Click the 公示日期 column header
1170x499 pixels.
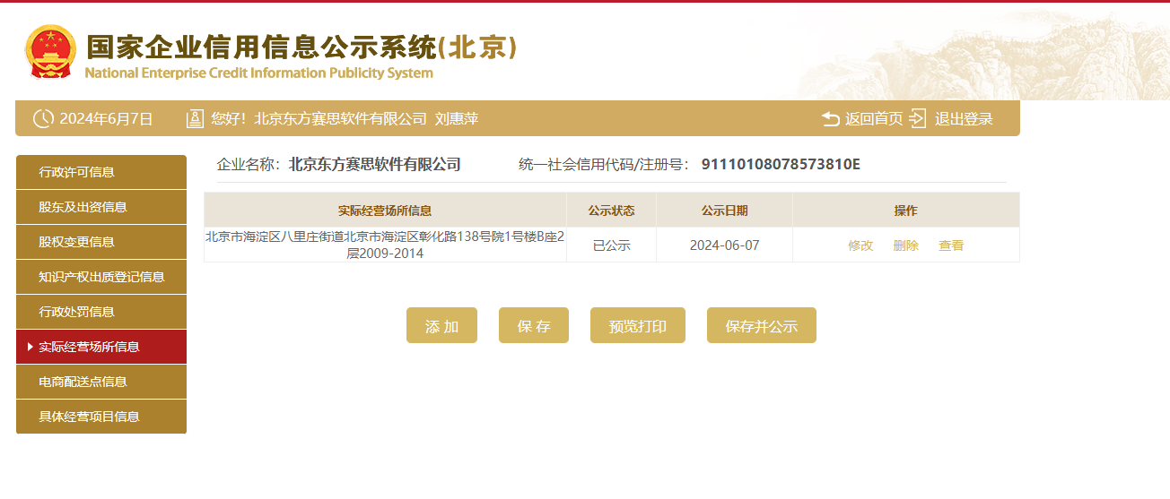tap(724, 211)
